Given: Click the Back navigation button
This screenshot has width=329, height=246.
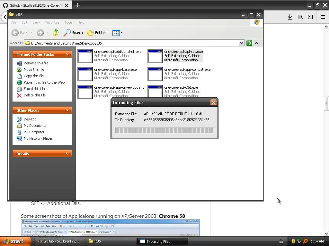Looking at the screenshot, I should click(x=20, y=33).
